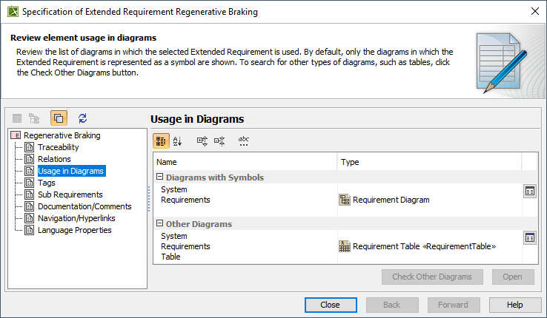This screenshot has width=547, height=318.
Task: Click the Requirement Table type icon
Action: (x=345, y=246)
